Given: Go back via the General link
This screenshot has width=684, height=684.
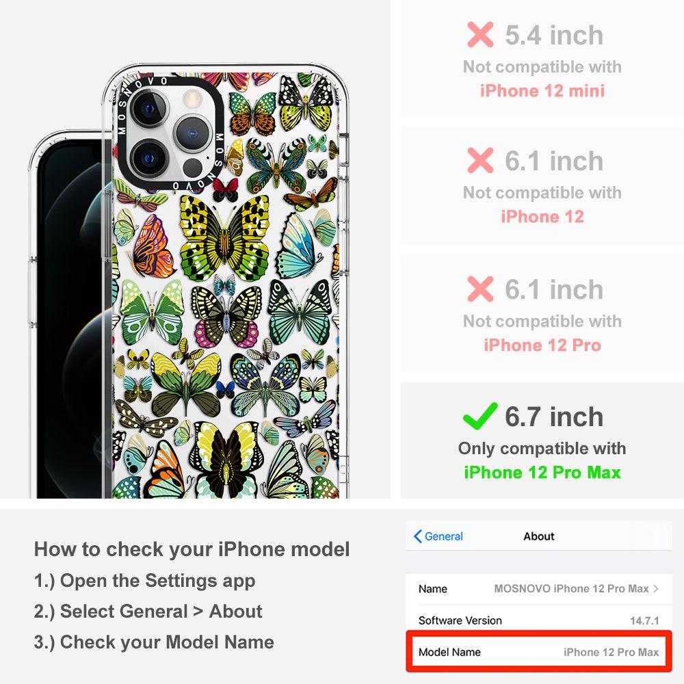Looking at the screenshot, I should [x=444, y=536].
